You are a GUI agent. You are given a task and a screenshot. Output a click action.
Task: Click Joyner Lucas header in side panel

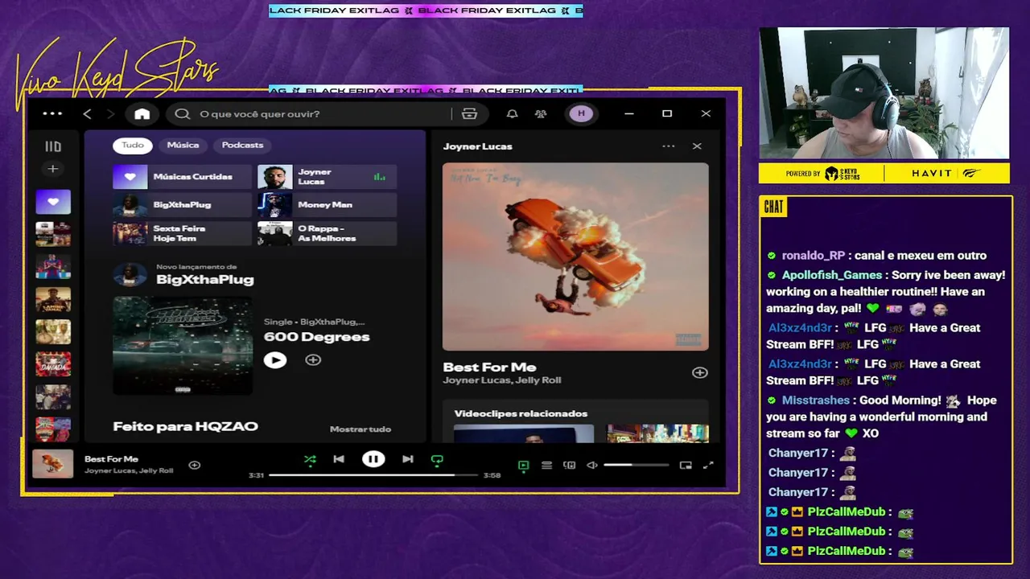[x=477, y=146]
